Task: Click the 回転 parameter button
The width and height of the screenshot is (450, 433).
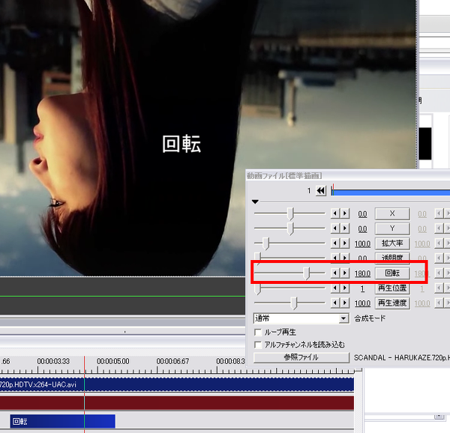Action: point(391,273)
